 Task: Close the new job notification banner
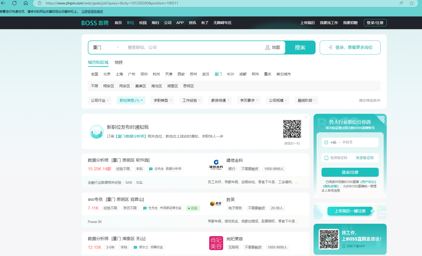[x=306, y=117]
